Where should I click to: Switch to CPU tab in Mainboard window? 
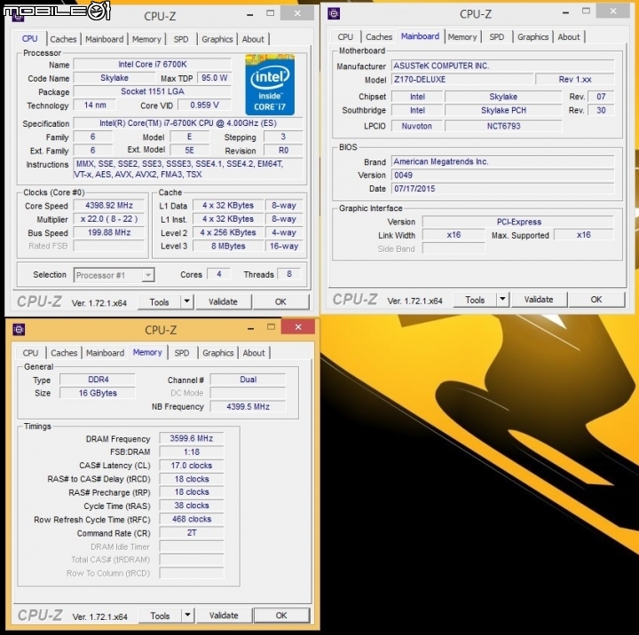[345, 36]
